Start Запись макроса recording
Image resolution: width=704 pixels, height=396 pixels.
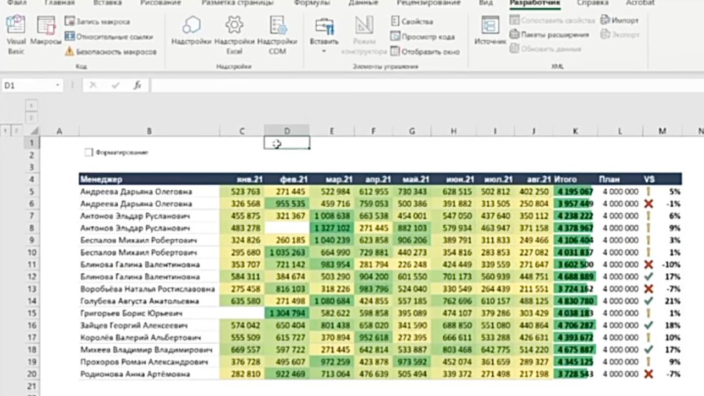coord(97,21)
